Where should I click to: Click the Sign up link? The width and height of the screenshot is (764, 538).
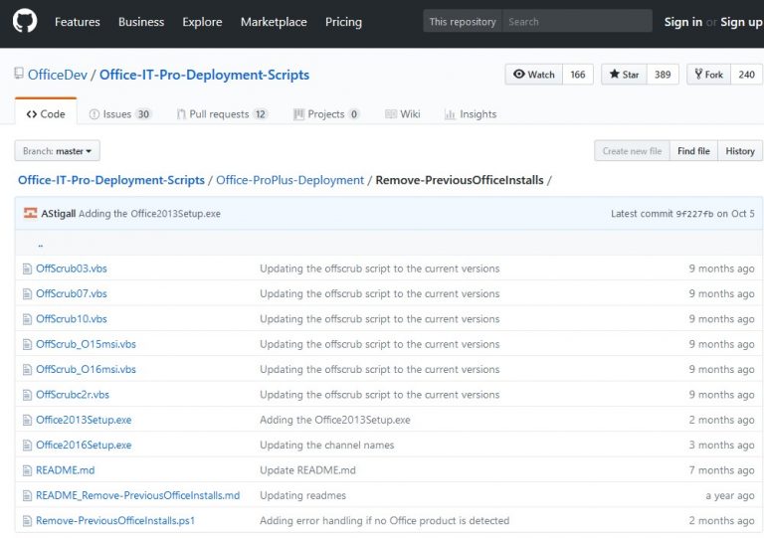[741, 22]
